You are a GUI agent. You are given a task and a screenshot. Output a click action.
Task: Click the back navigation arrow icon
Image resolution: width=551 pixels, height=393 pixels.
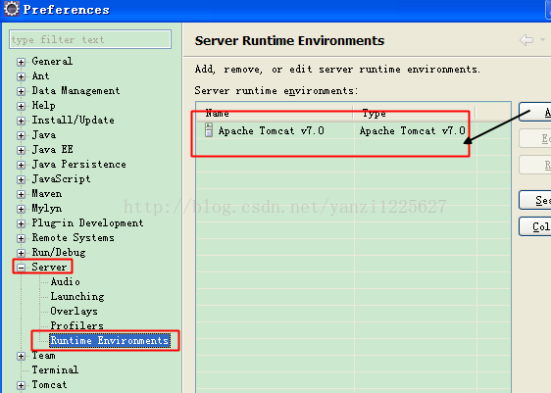(526, 40)
